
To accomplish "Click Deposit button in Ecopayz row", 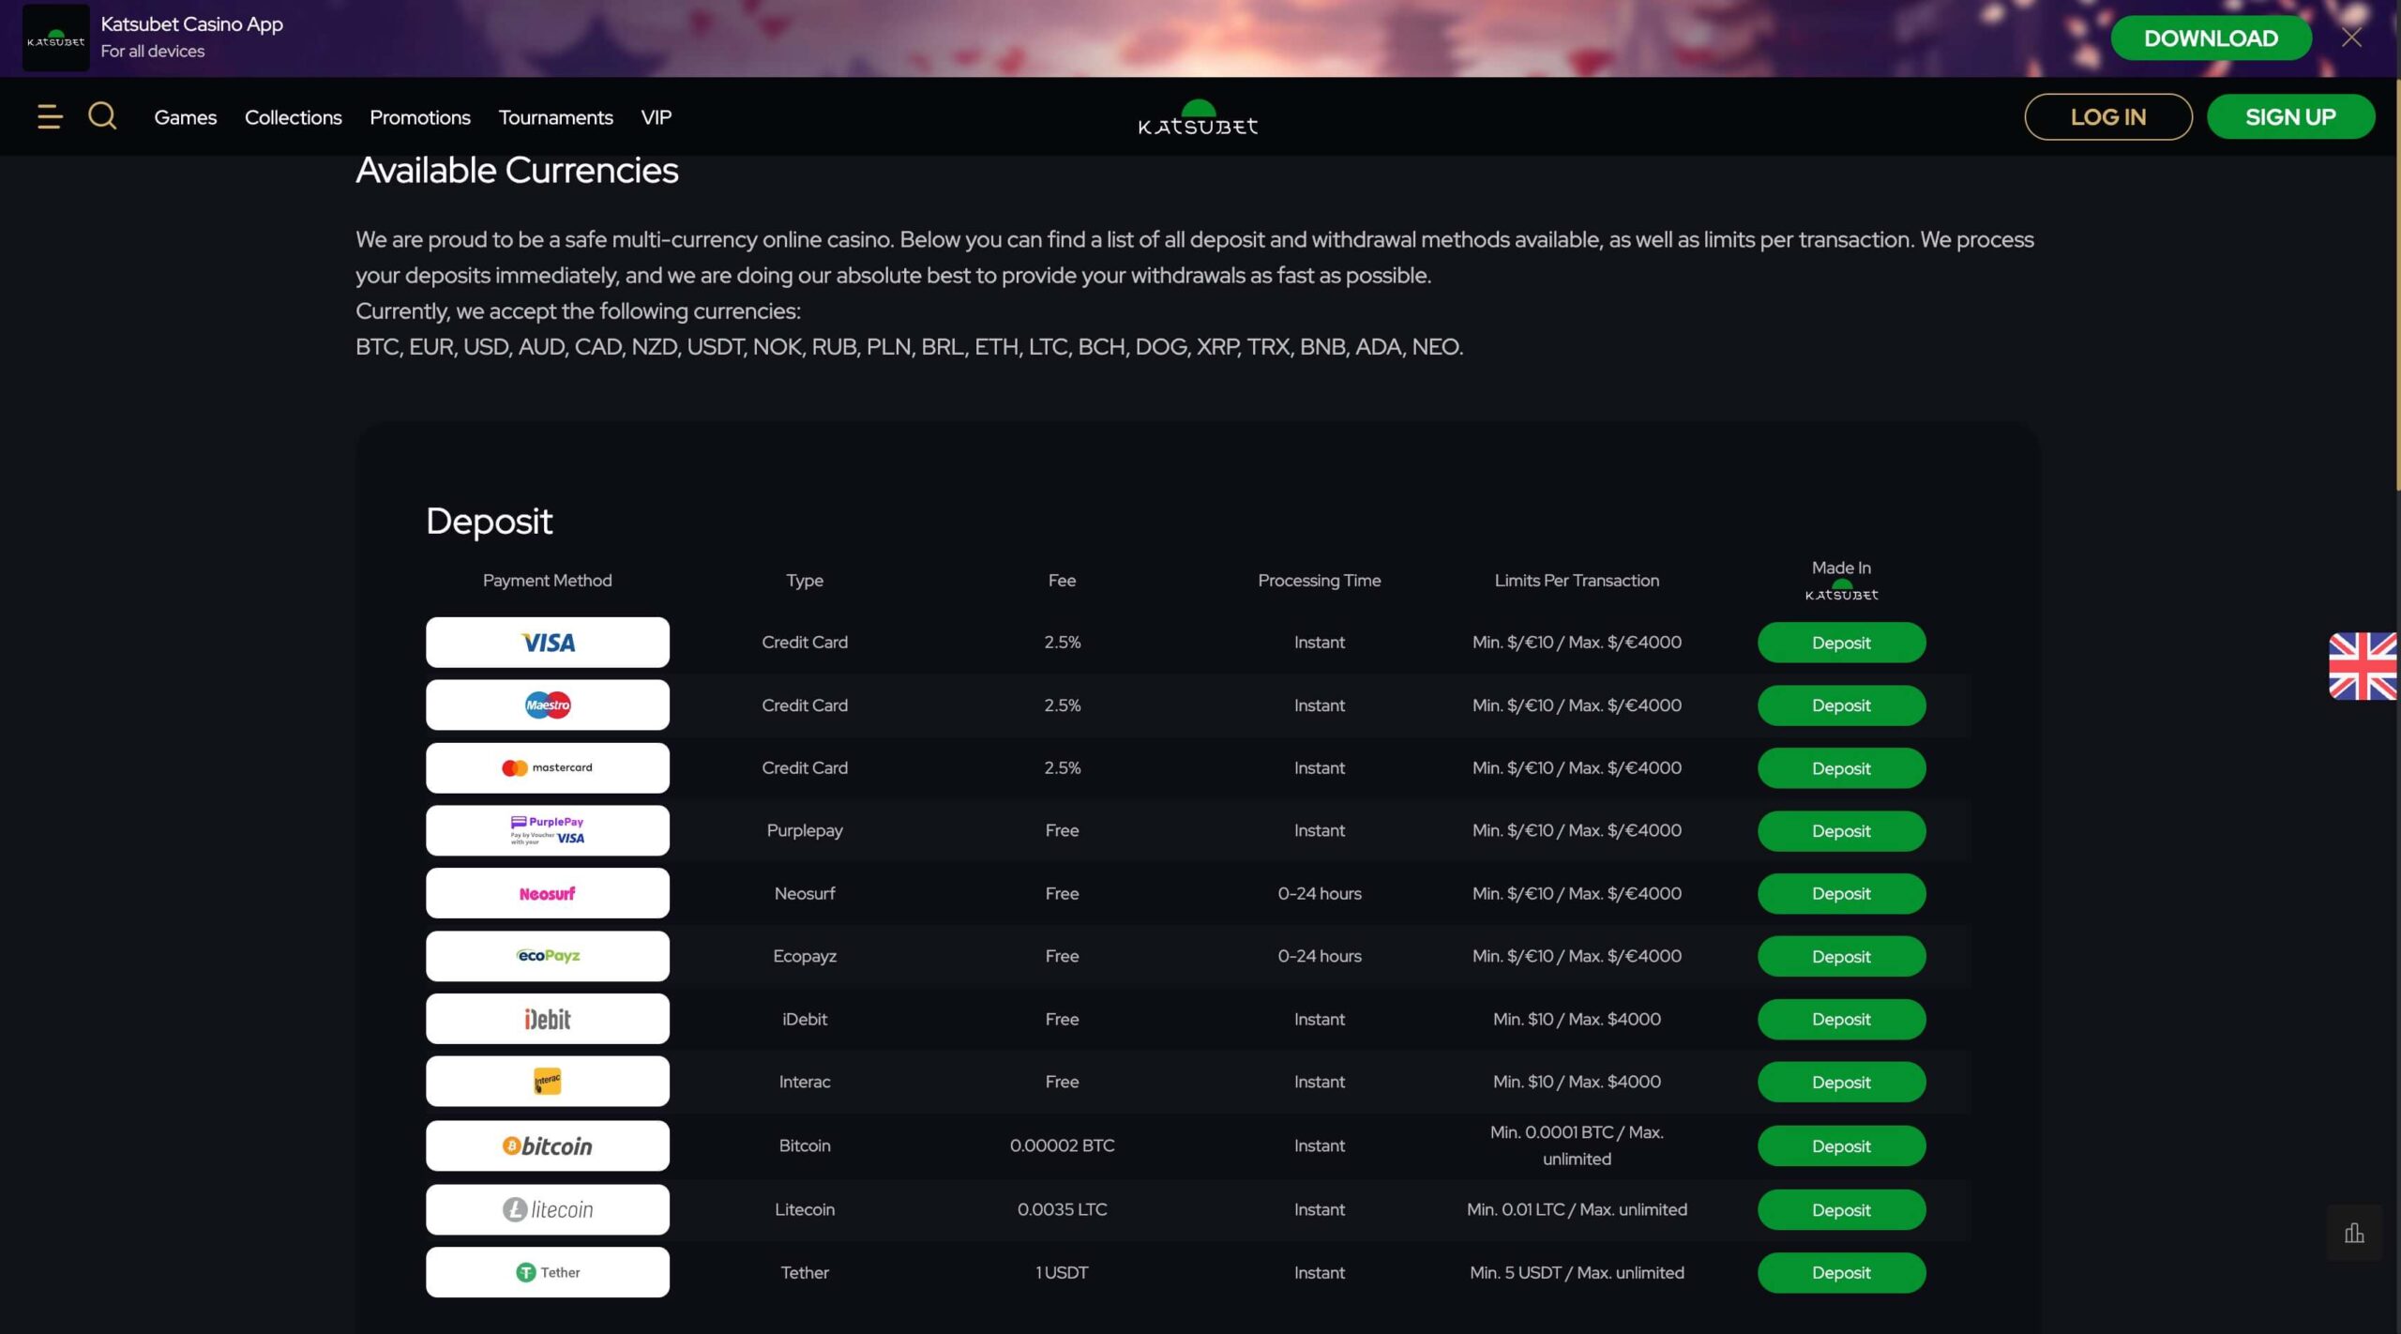I will (x=1841, y=957).
